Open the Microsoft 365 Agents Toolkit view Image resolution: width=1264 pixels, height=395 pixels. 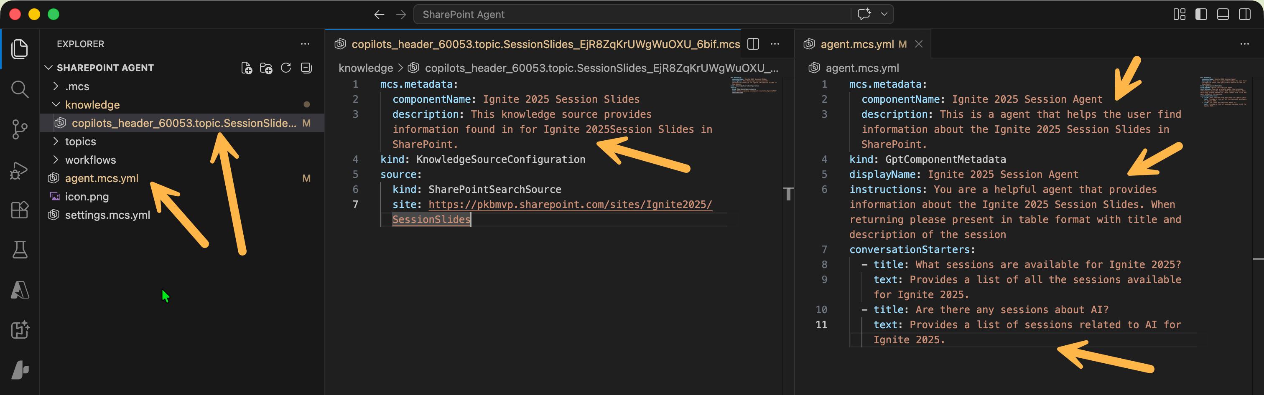tap(20, 330)
